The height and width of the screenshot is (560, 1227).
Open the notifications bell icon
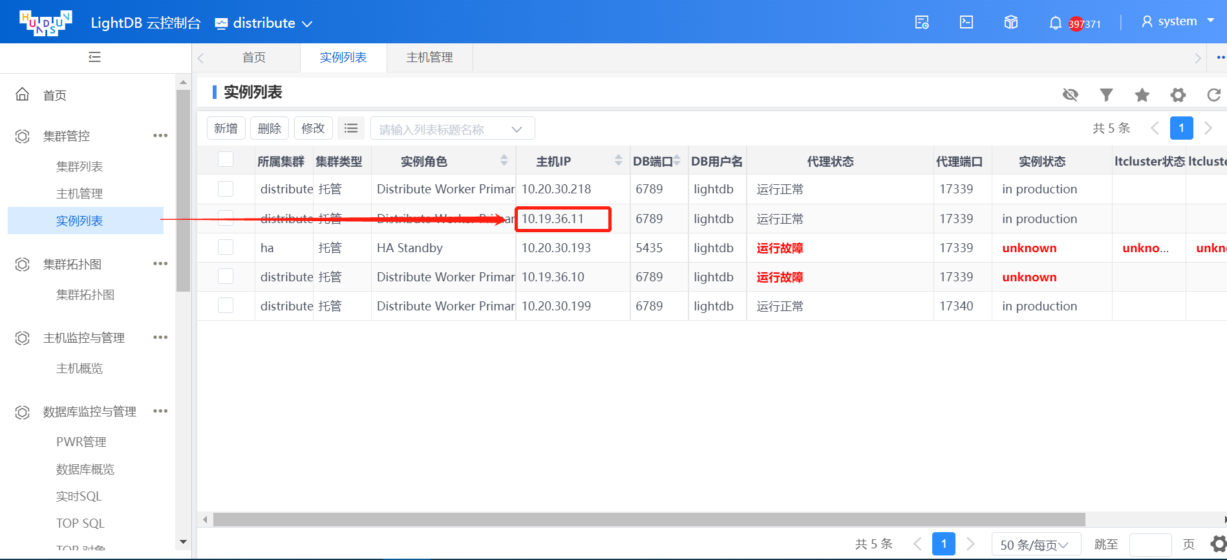(1055, 23)
